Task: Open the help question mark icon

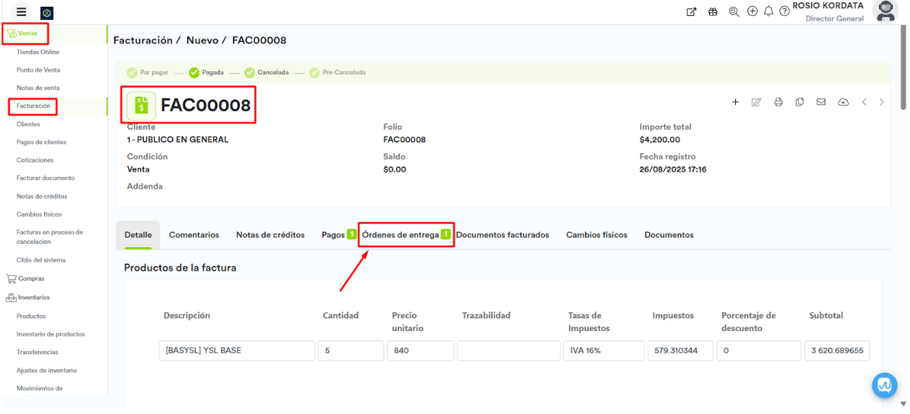Action: pos(784,12)
